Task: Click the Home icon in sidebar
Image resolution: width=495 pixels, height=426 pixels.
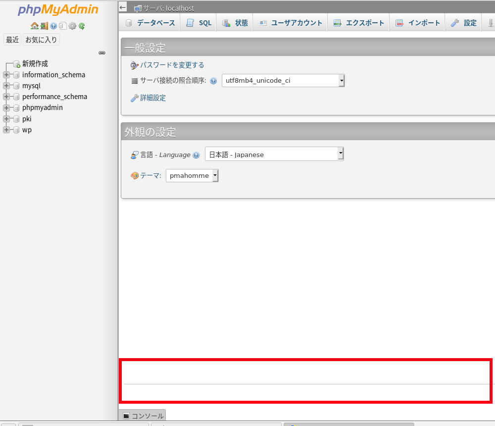Action: 34,26
